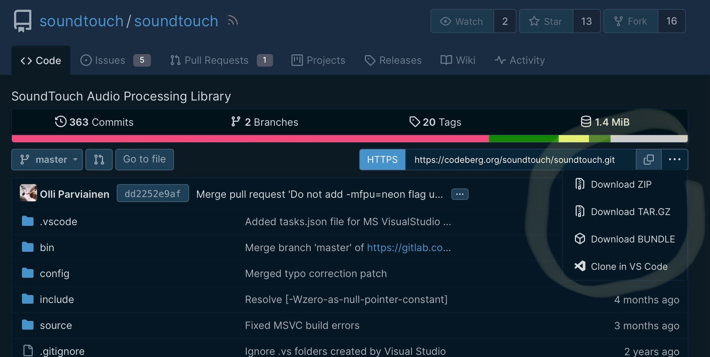Open the Wiki tab

[458, 60]
